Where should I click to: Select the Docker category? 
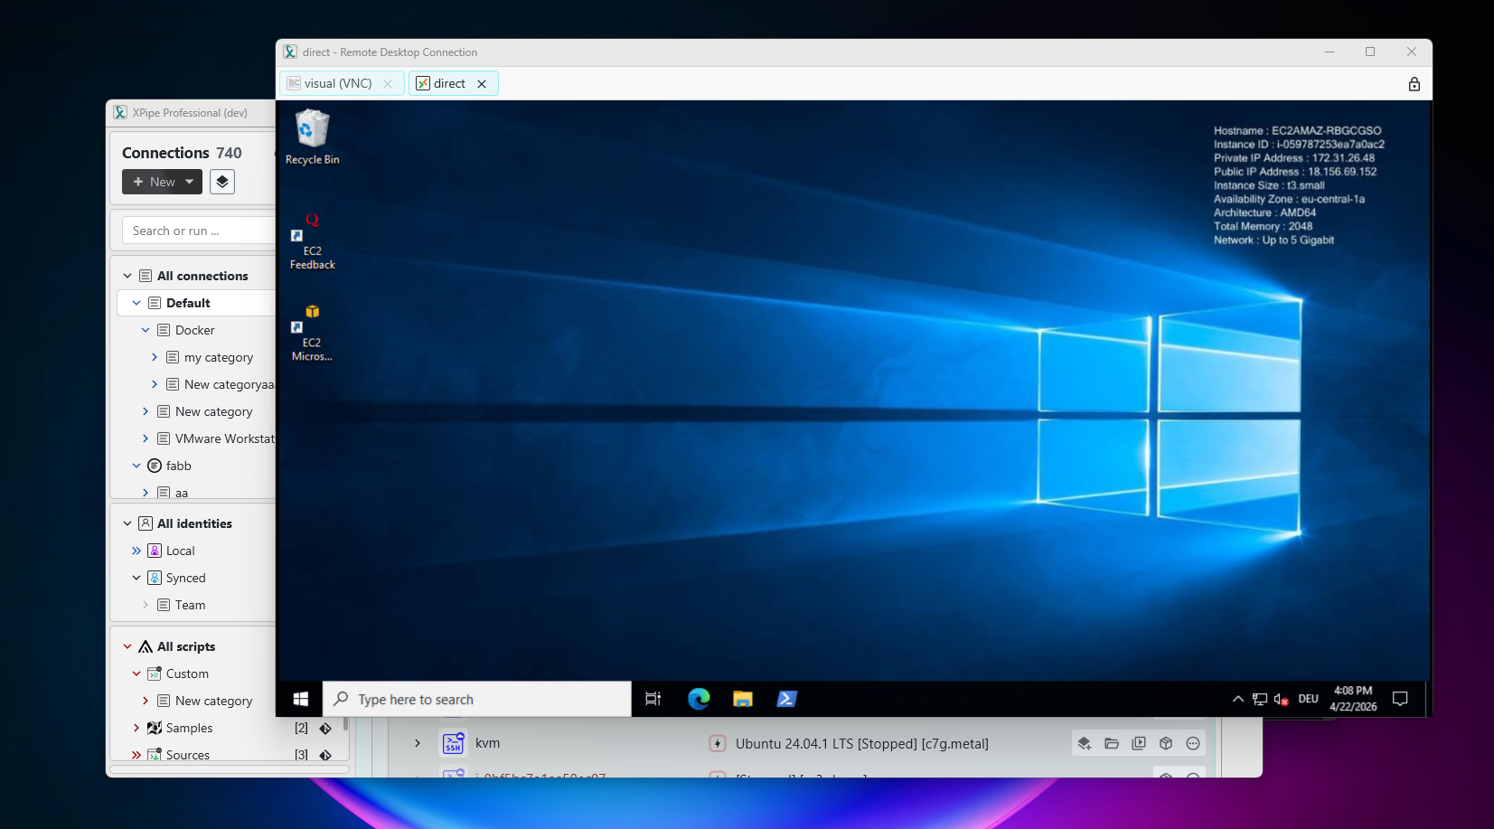(195, 330)
